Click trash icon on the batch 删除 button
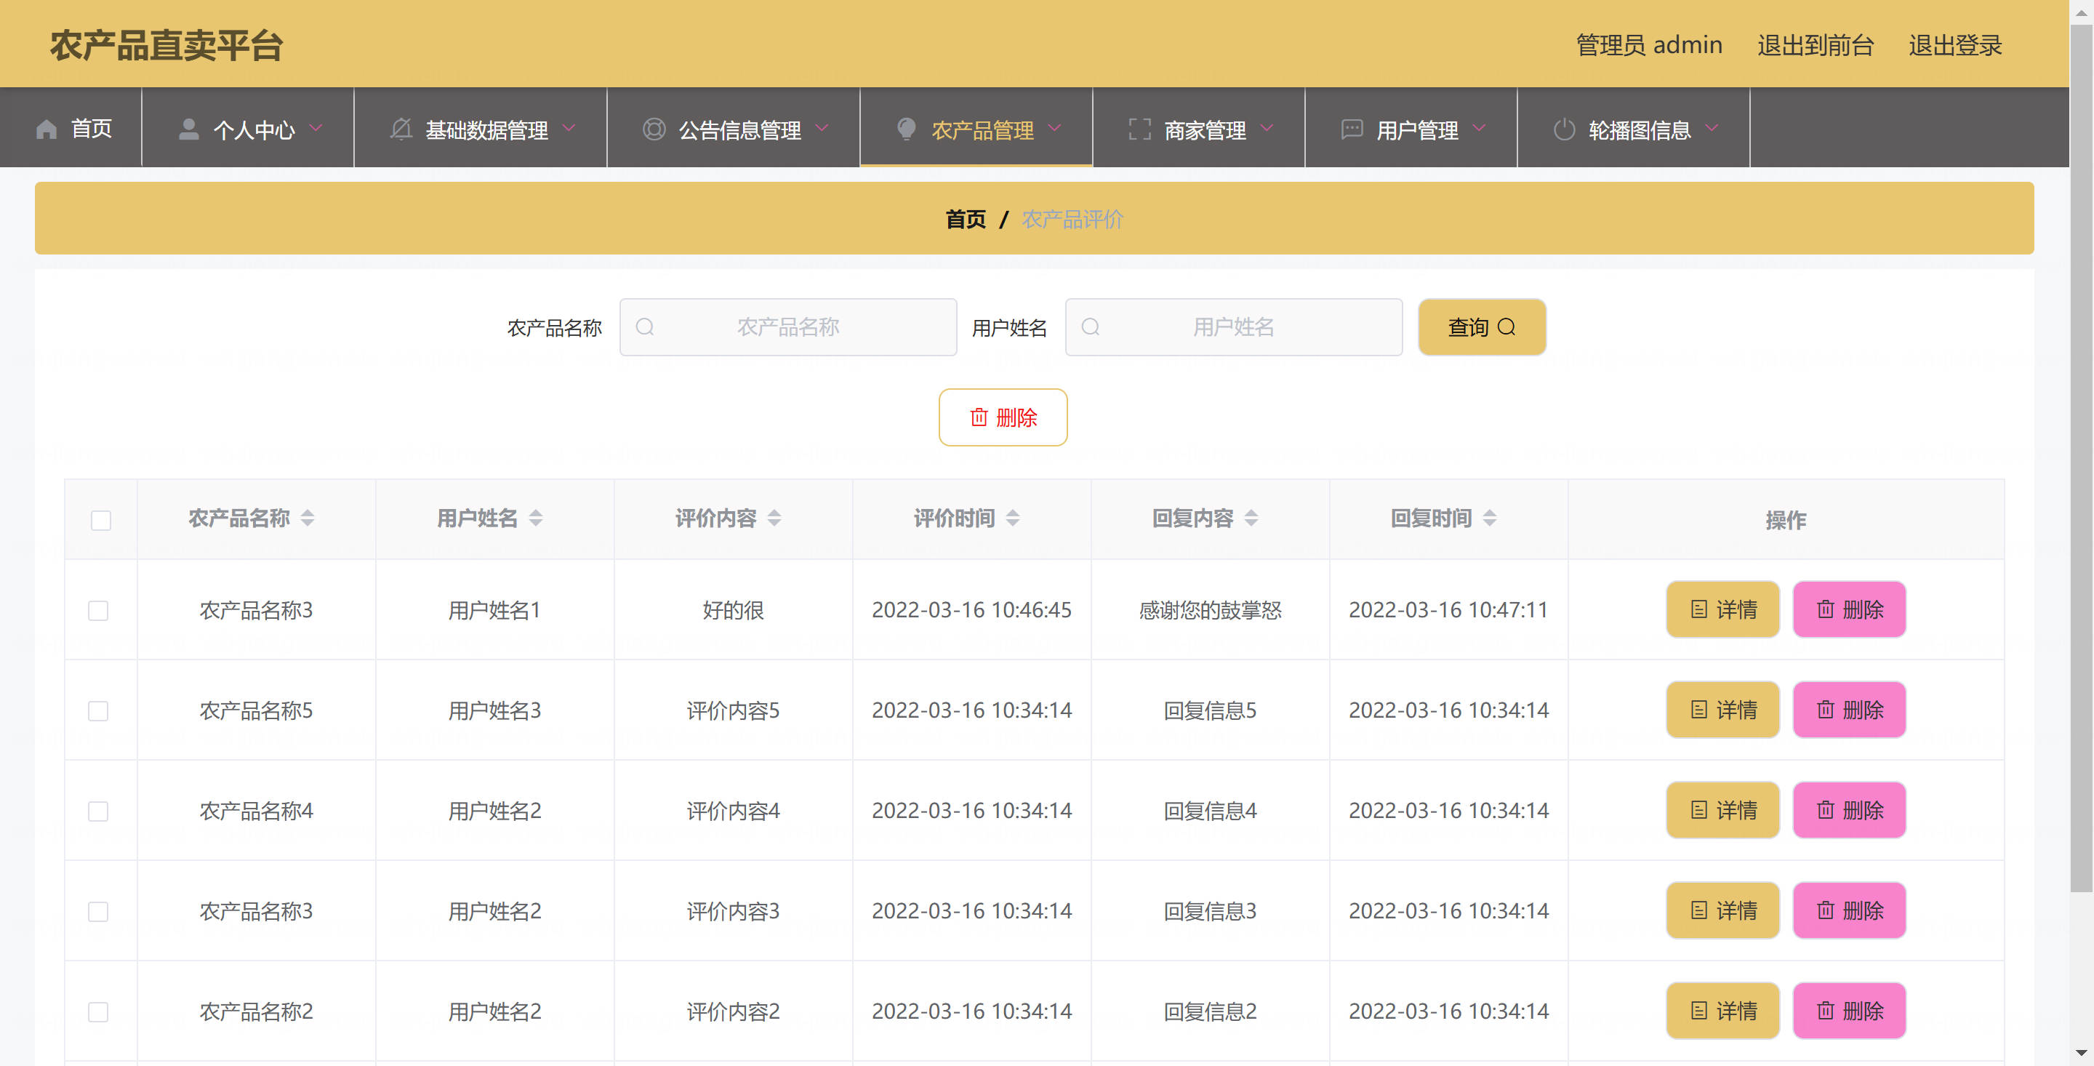The width and height of the screenshot is (2094, 1066). 979,417
